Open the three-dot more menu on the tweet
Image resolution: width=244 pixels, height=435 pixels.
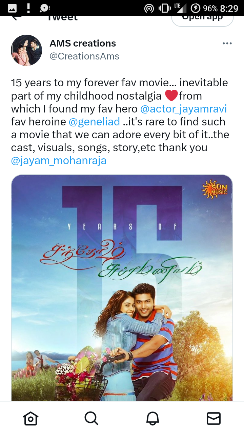(x=227, y=43)
